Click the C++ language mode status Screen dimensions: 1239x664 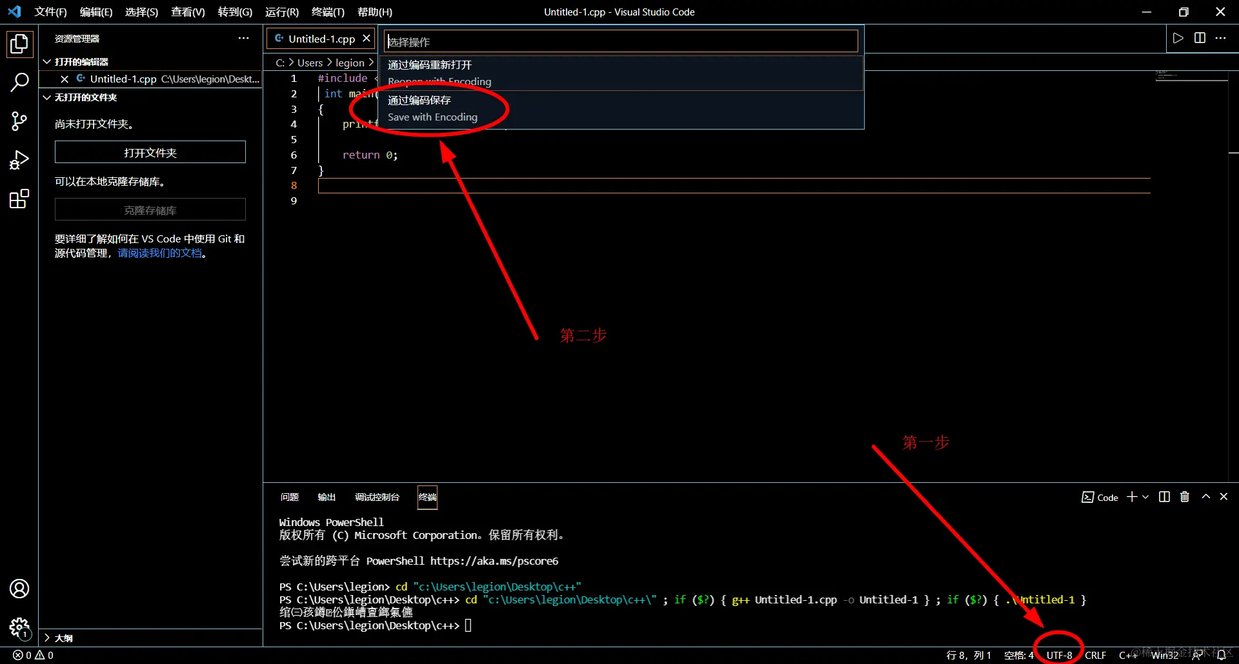1128,656
